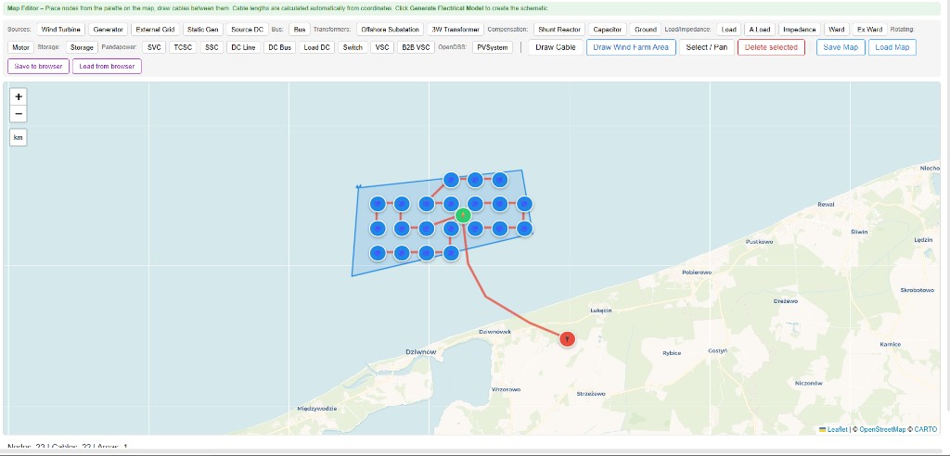Click the Międzywodzie label on map
Screen dimensions: 950x456
[x=317, y=409]
